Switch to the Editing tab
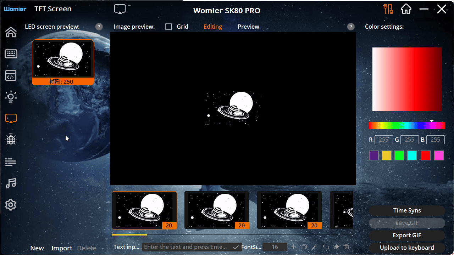454x255 pixels. tap(213, 27)
